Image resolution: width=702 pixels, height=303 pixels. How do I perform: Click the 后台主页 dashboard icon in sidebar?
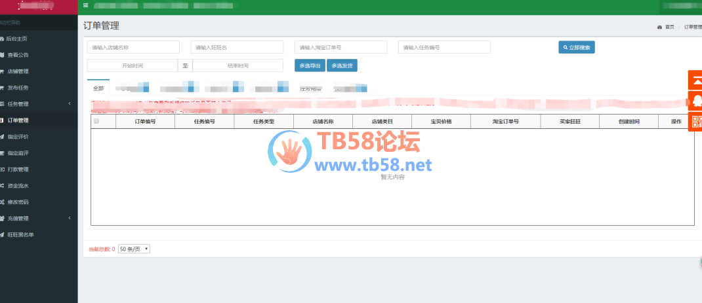click(x=3, y=39)
